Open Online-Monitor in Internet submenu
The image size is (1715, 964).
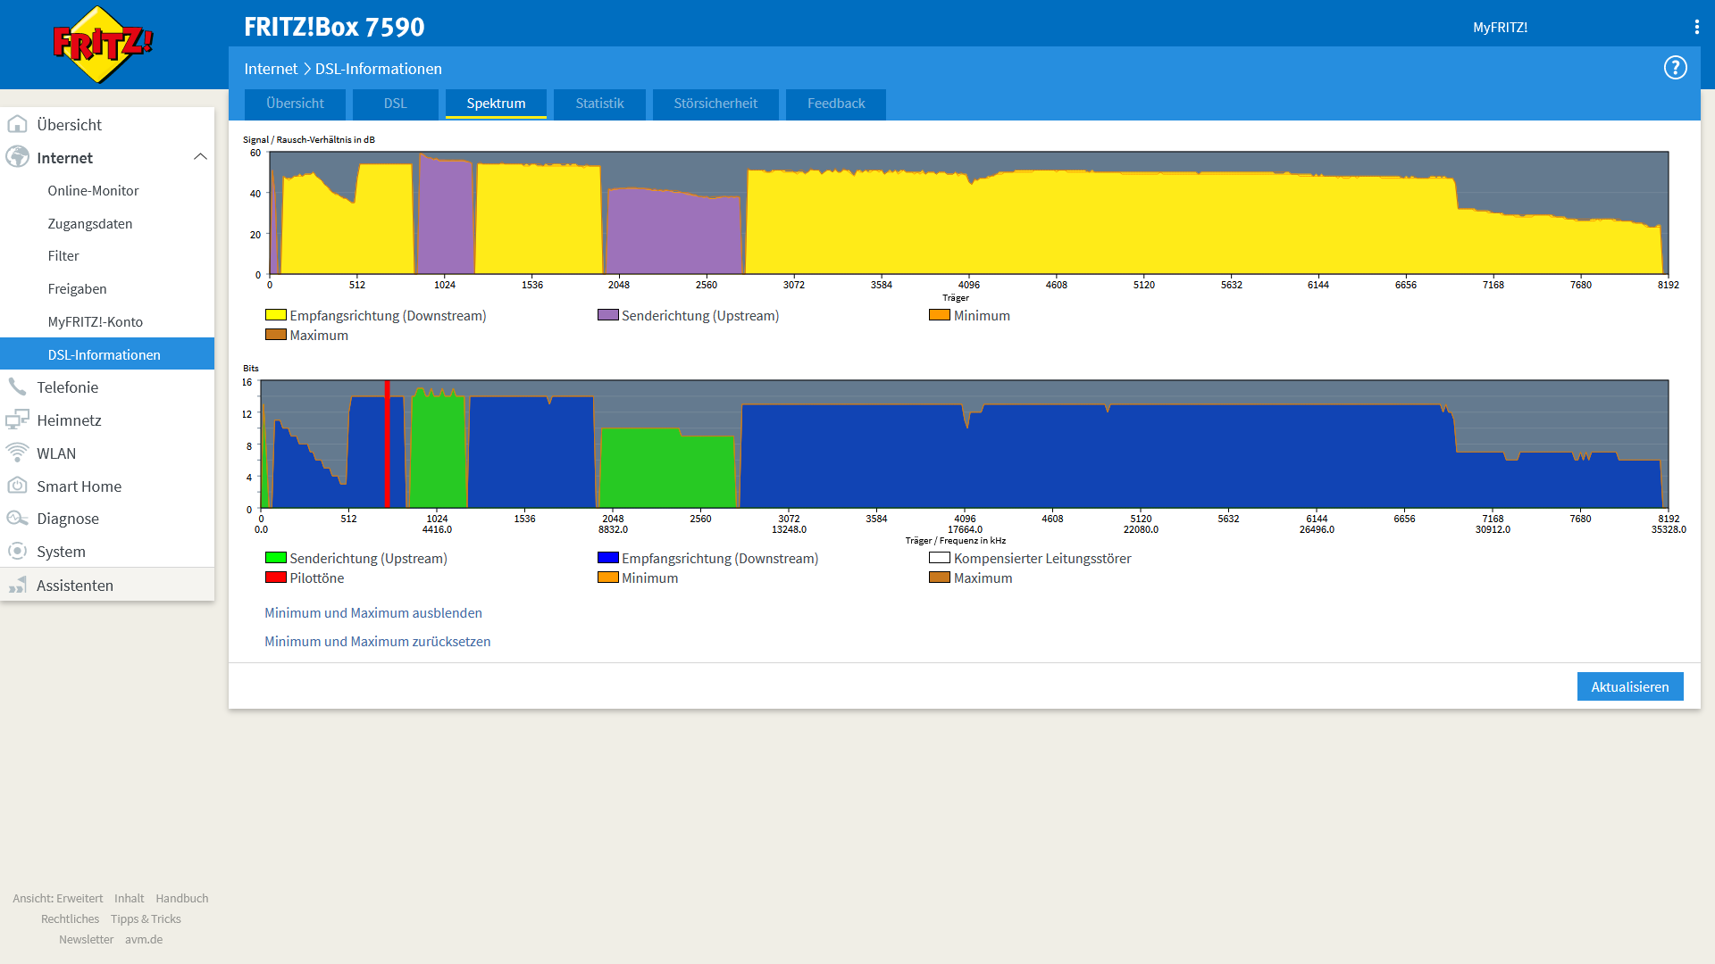93,190
